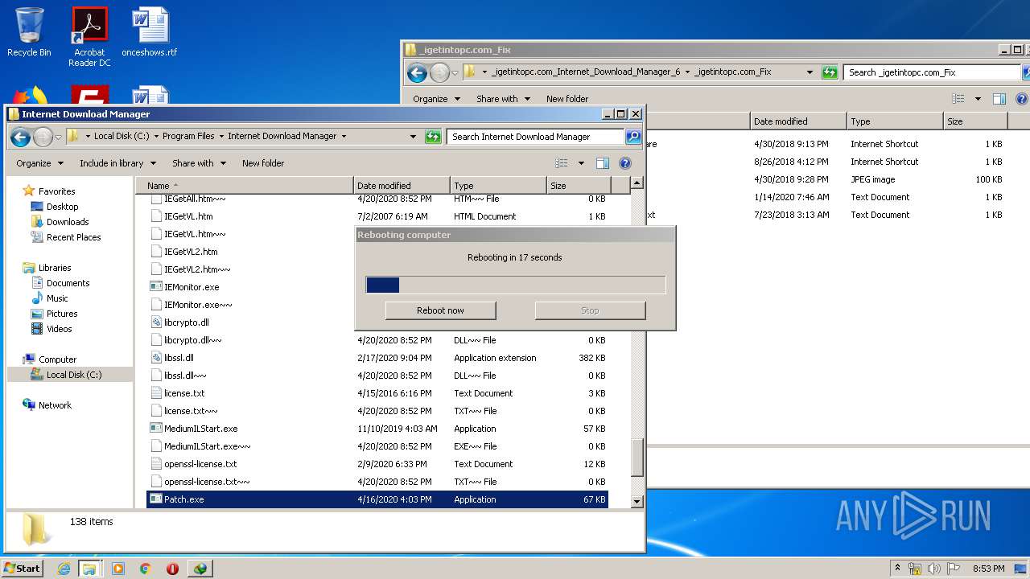Click volume icon in system tray

(934, 569)
